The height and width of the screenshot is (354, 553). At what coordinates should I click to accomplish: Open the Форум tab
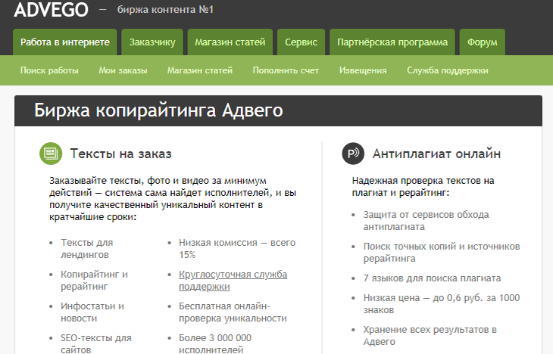point(482,42)
